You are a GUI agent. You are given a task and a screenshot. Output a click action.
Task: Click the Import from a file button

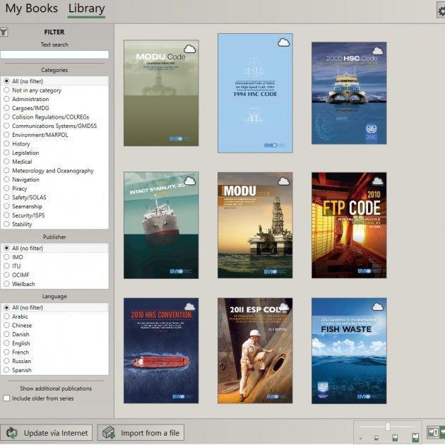tap(141, 433)
